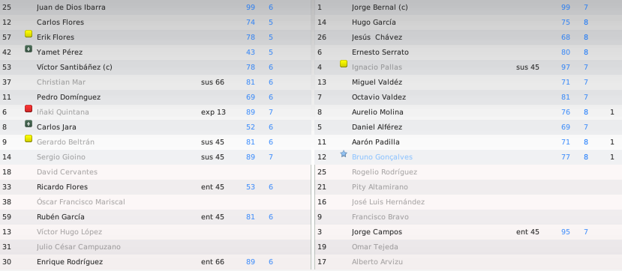Select Víctor Santibáñez in the lineup
The height and width of the screenshot is (271, 622).
pyautogui.click(x=155, y=67)
